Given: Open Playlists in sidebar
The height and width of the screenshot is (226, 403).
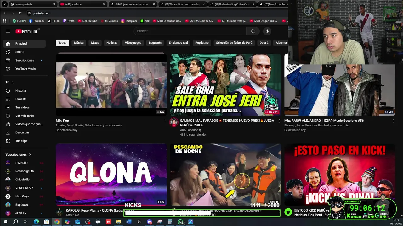Looking at the screenshot, I should (24, 99).
